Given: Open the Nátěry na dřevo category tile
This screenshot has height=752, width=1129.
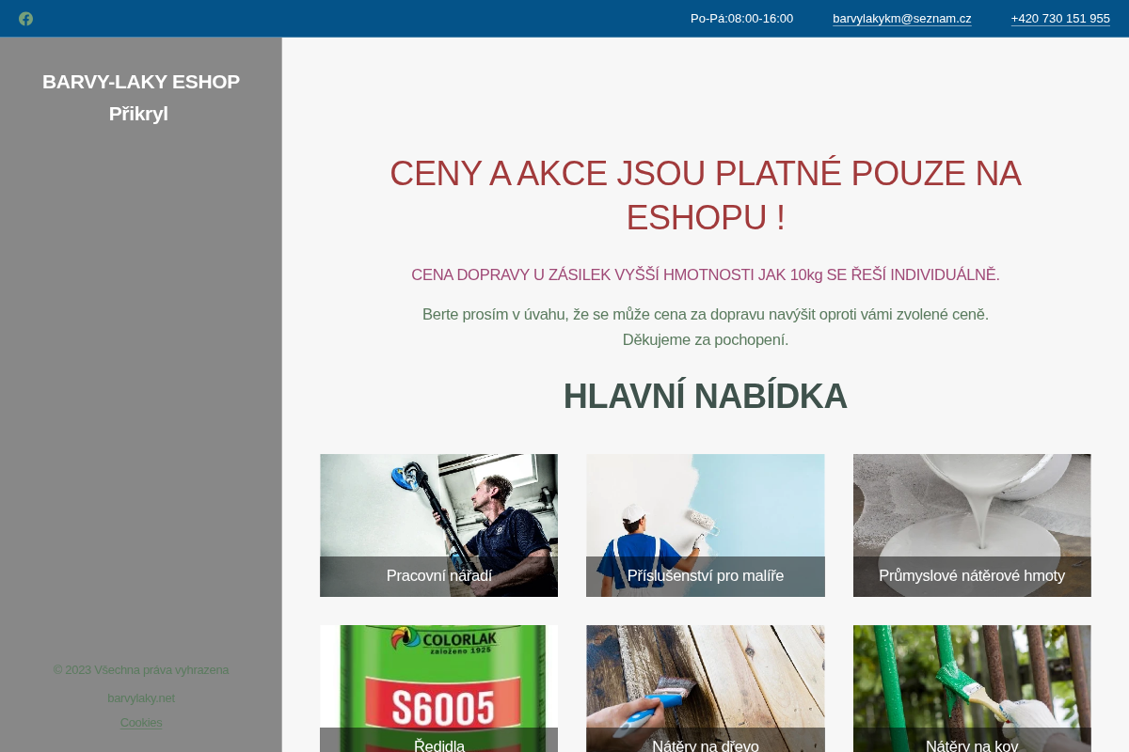Looking at the screenshot, I should click(705, 689).
